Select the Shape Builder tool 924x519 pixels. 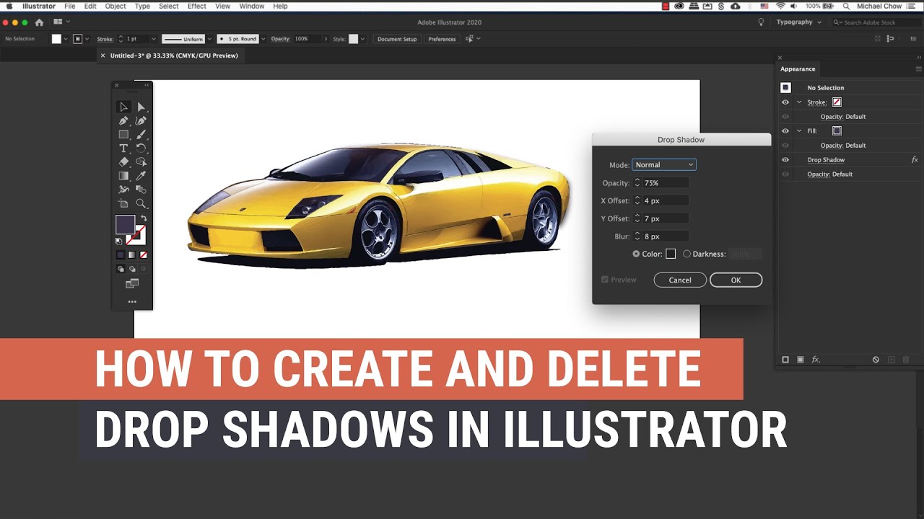pos(141,161)
